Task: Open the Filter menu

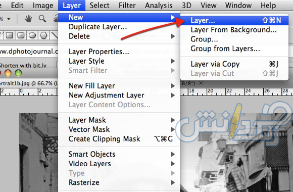Action: click(127, 6)
